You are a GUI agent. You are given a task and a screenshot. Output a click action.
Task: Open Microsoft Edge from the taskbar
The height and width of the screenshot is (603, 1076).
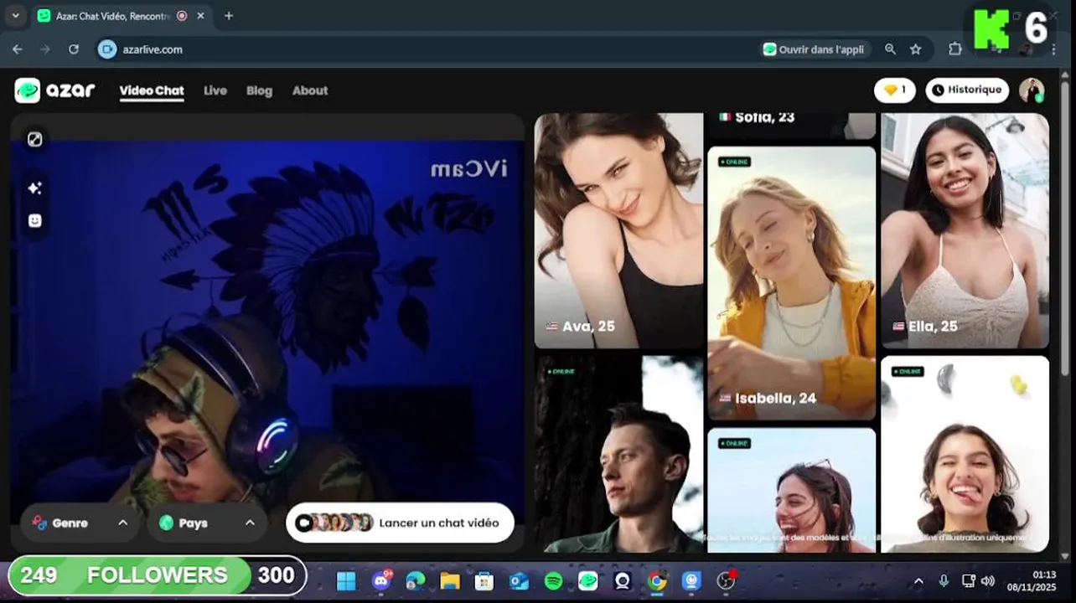tap(416, 580)
